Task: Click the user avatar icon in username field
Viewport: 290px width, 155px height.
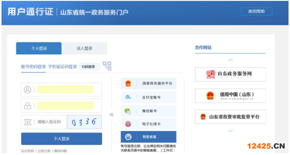Action: click(27, 90)
